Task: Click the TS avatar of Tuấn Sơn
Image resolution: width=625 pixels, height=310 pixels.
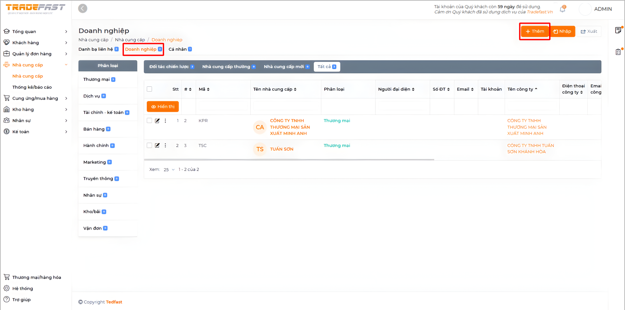Action: (x=259, y=149)
